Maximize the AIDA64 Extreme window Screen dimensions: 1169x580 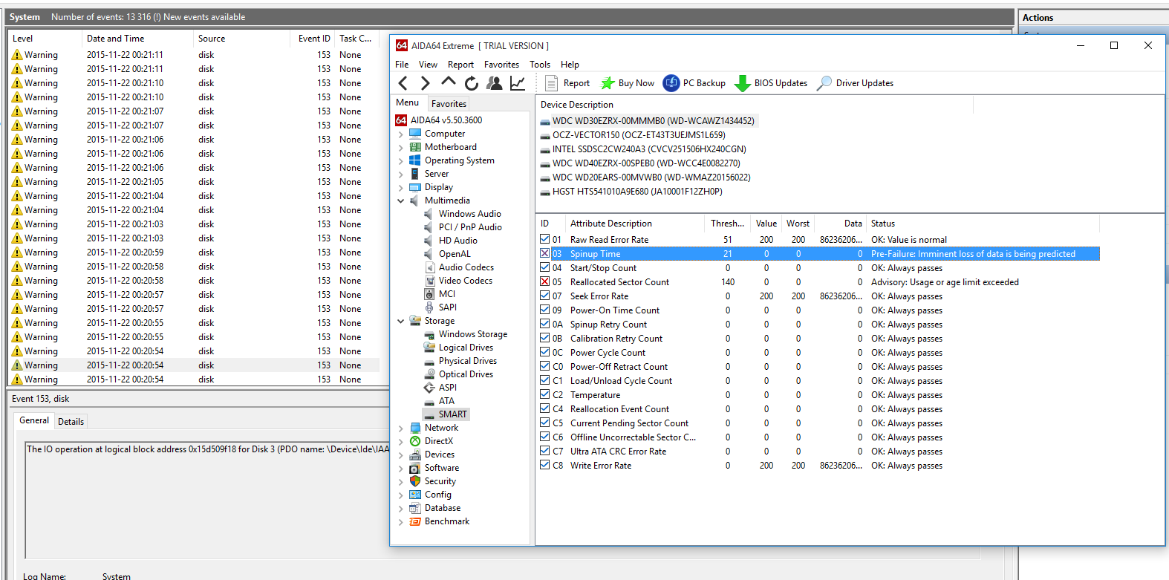(1113, 45)
